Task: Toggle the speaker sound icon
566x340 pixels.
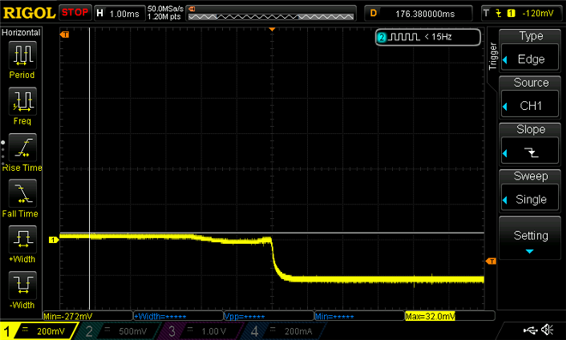Action: [548, 330]
